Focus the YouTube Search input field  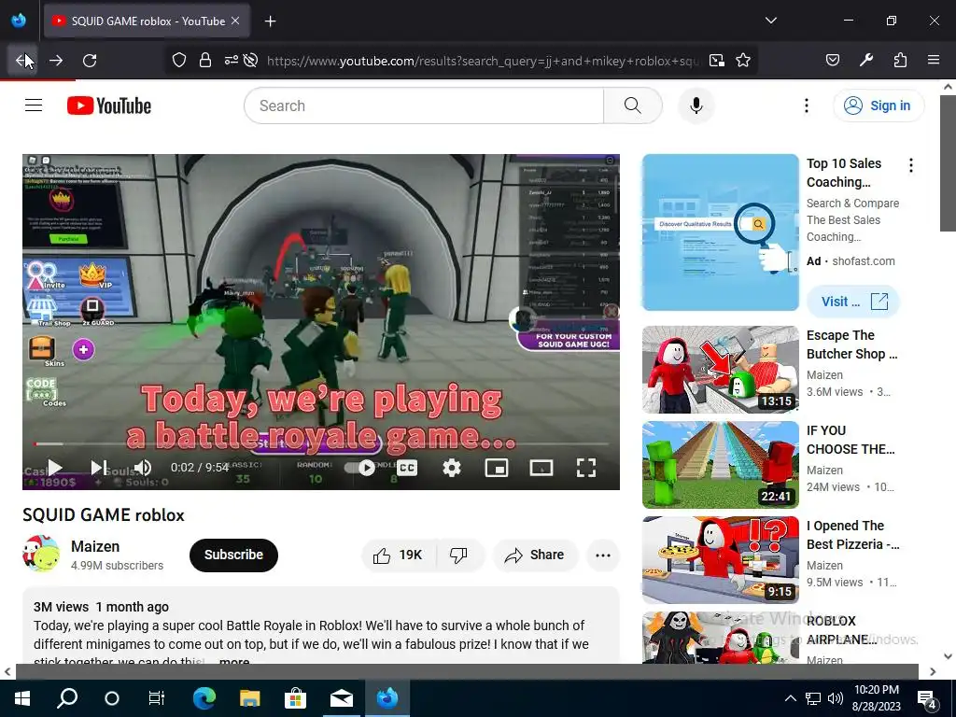pos(424,105)
